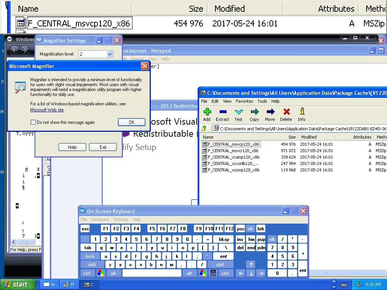
Task: Open the Tools menu in 7-Zip
Action: pos(262,101)
